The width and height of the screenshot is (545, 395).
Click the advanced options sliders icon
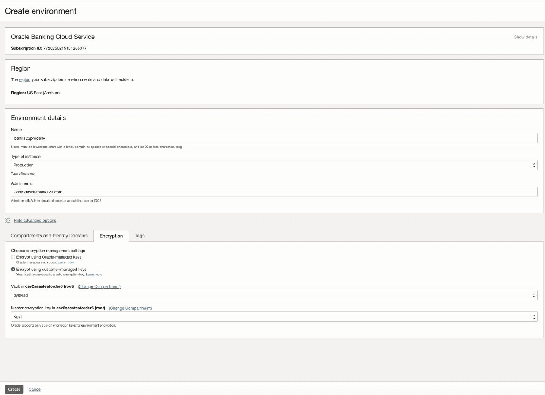point(8,221)
